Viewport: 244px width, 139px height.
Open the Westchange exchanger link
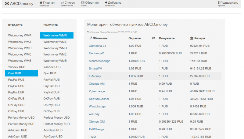tap(97, 106)
